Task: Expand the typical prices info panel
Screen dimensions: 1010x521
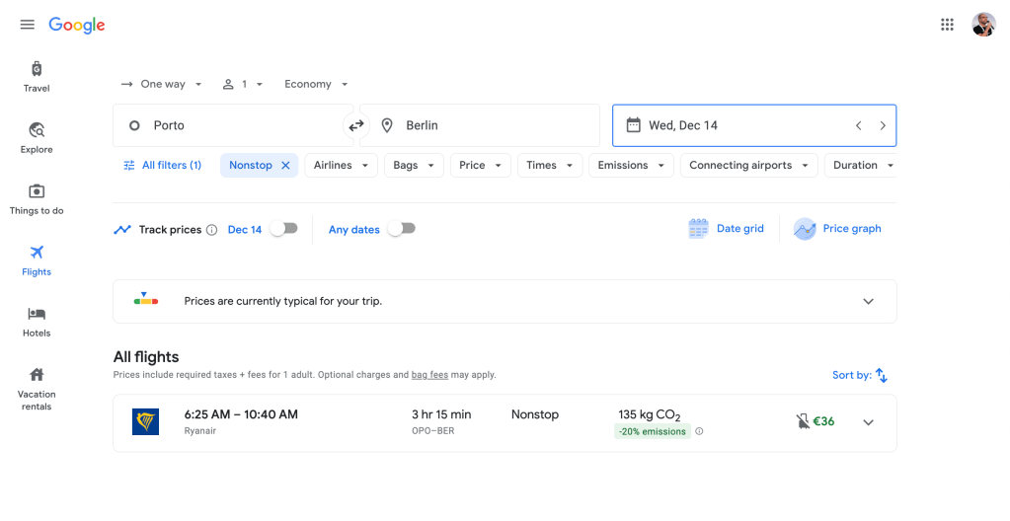Action: click(x=868, y=301)
